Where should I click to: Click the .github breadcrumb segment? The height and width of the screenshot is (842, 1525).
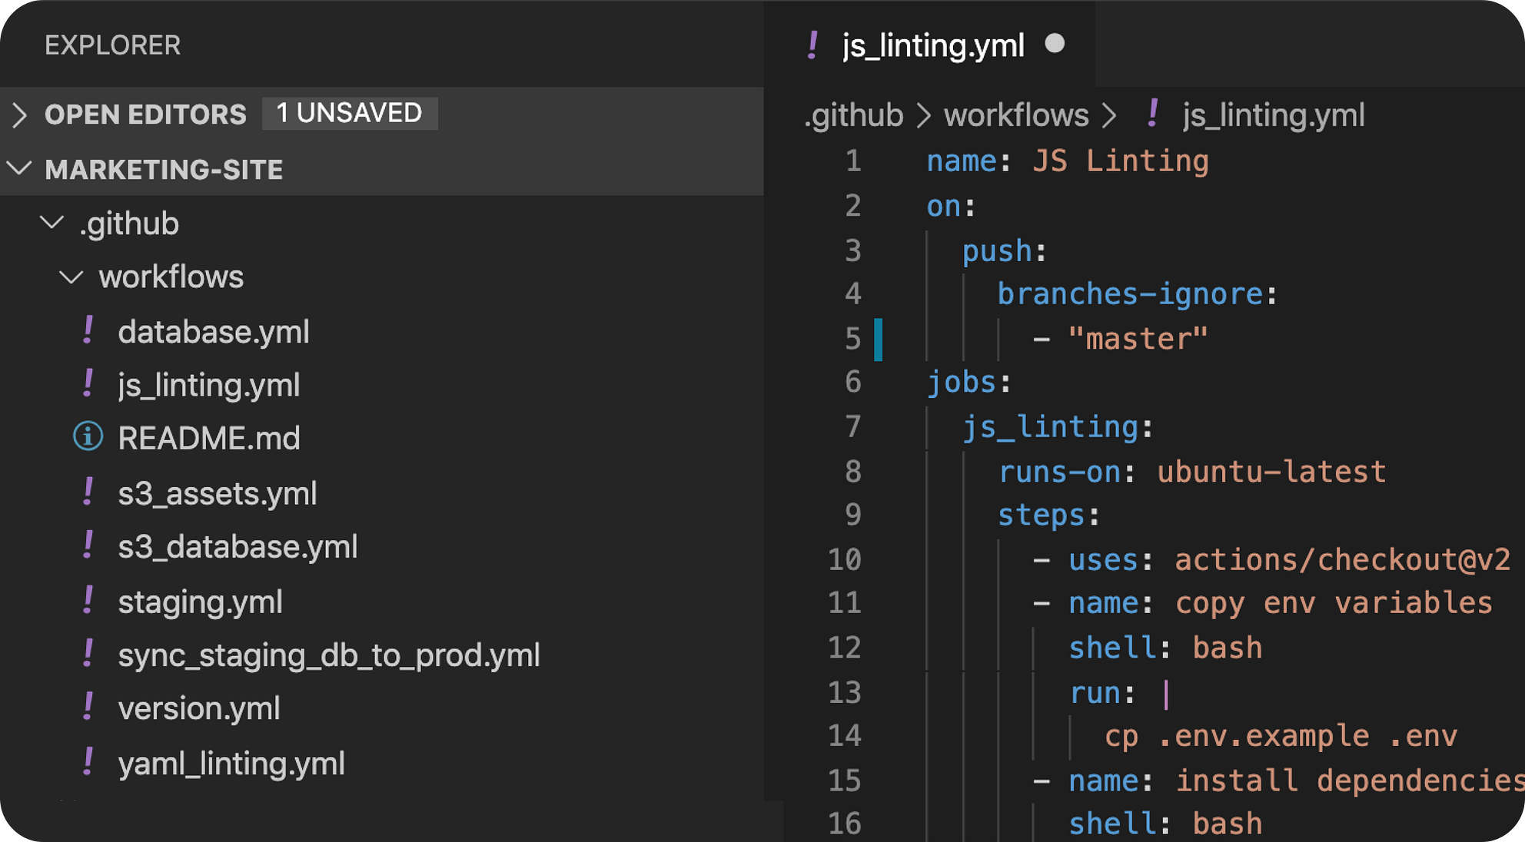point(853,115)
